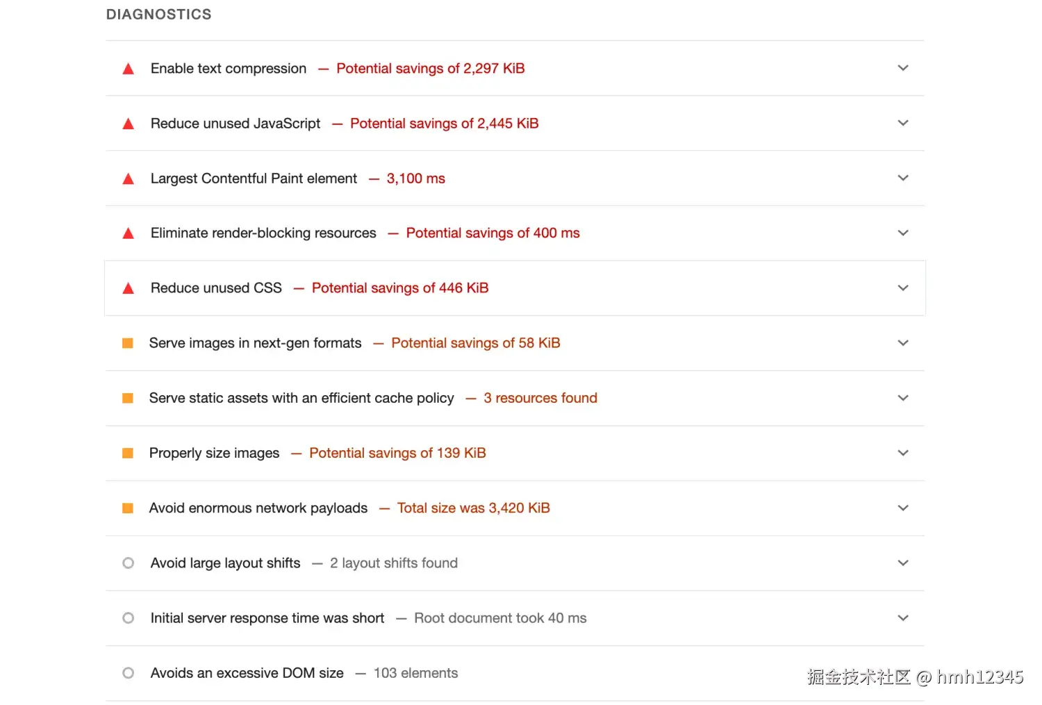Expand Serve static assets cache policy chevron

902,398
